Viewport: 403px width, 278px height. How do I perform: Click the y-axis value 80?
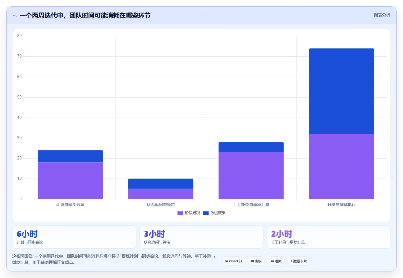19,36
